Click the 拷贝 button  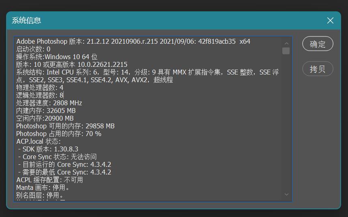point(318,69)
